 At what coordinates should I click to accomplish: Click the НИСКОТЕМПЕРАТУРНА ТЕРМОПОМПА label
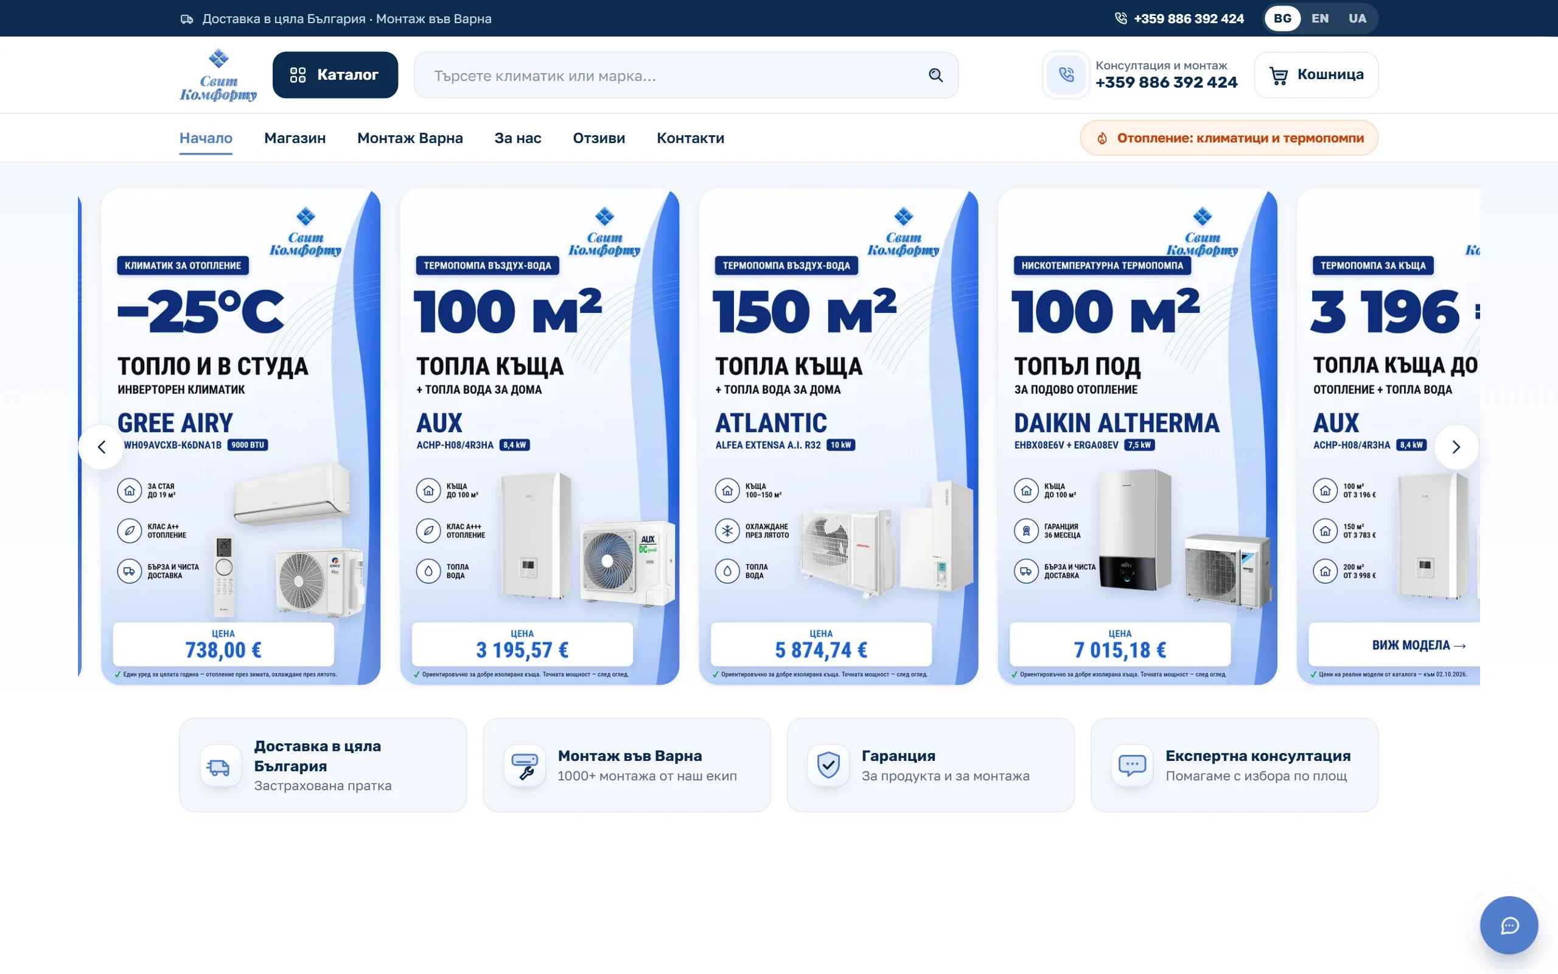tap(1102, 265)
